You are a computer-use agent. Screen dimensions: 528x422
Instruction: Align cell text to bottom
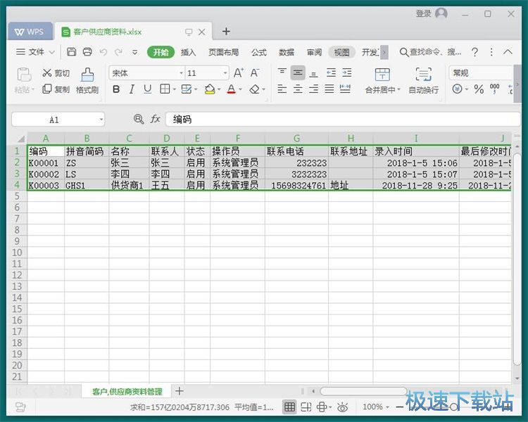coord(313,73)
